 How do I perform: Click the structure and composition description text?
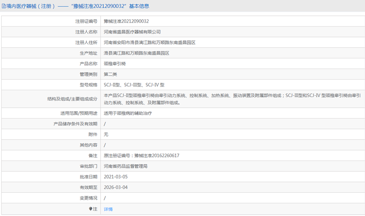pyautogui.click(x=232, y=99)
